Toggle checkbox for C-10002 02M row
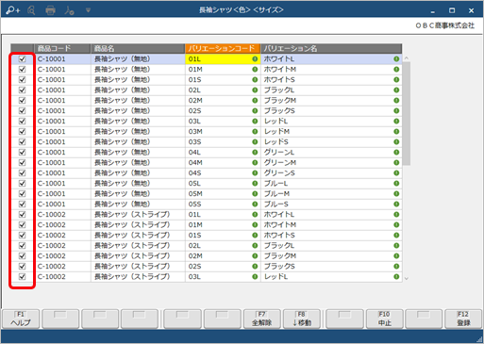484x344 pixels. (x=22, y=256)
